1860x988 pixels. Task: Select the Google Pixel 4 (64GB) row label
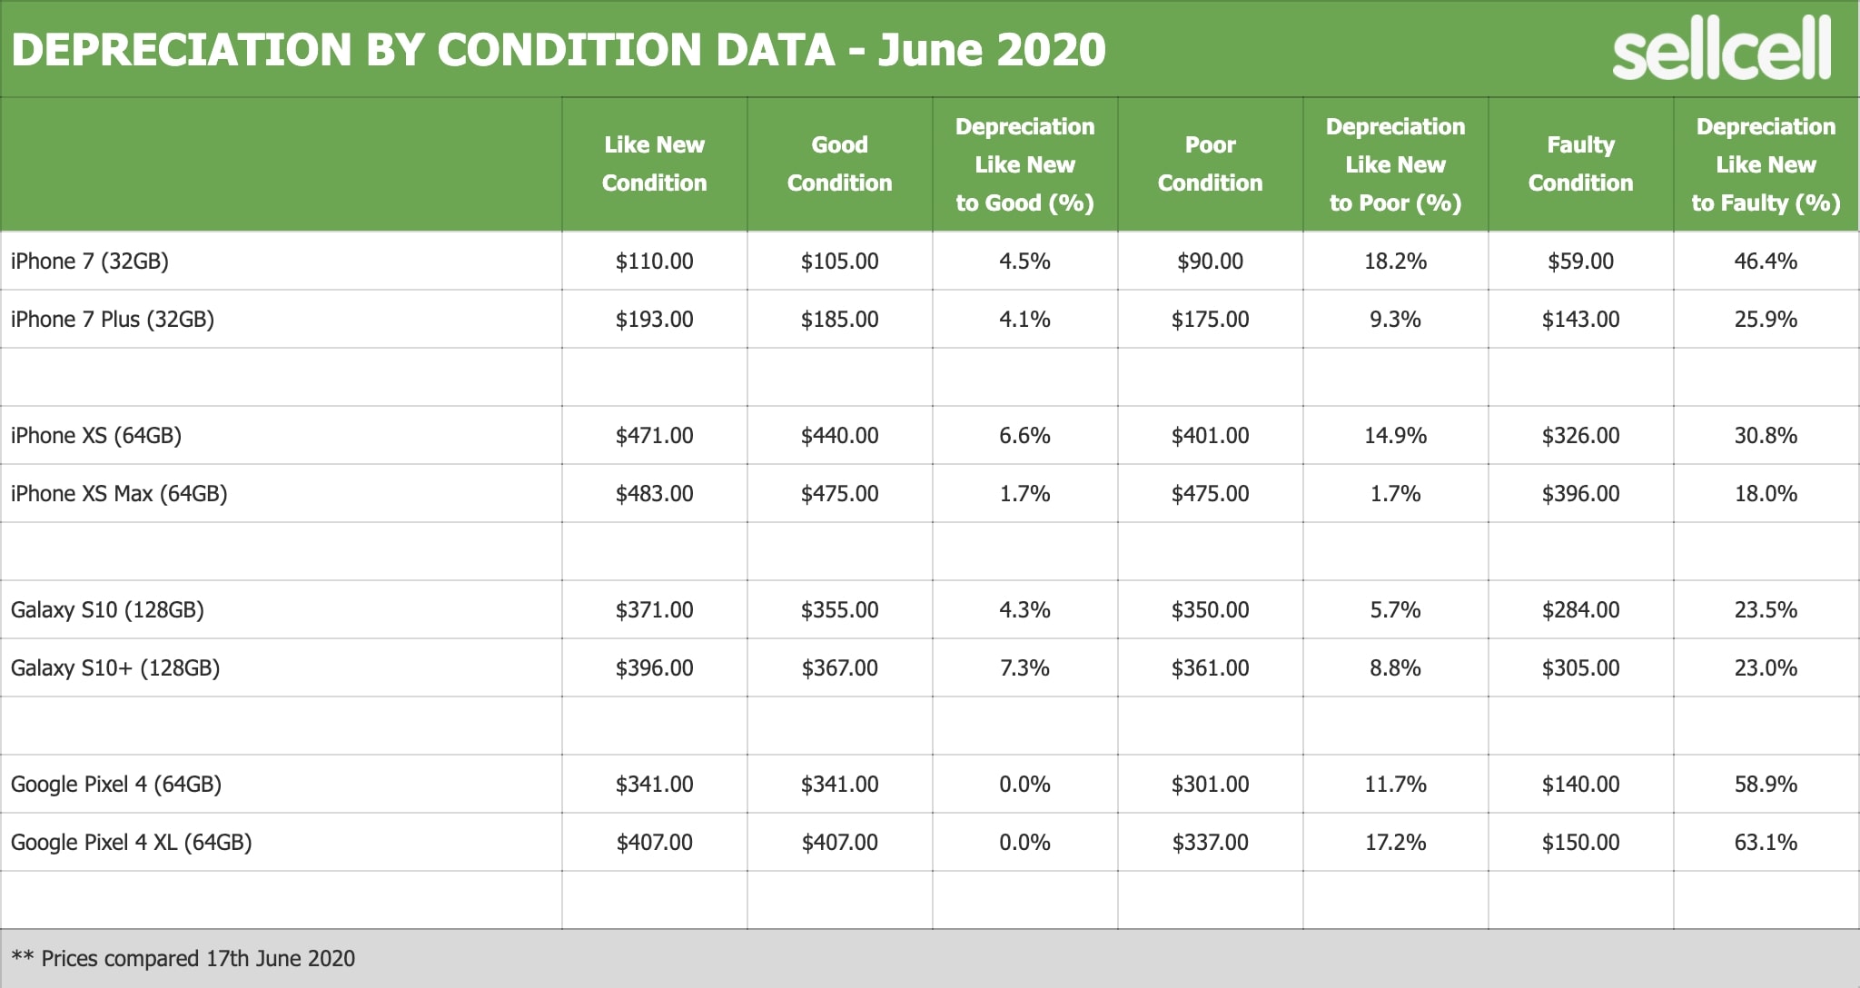[x=116, y=785]
